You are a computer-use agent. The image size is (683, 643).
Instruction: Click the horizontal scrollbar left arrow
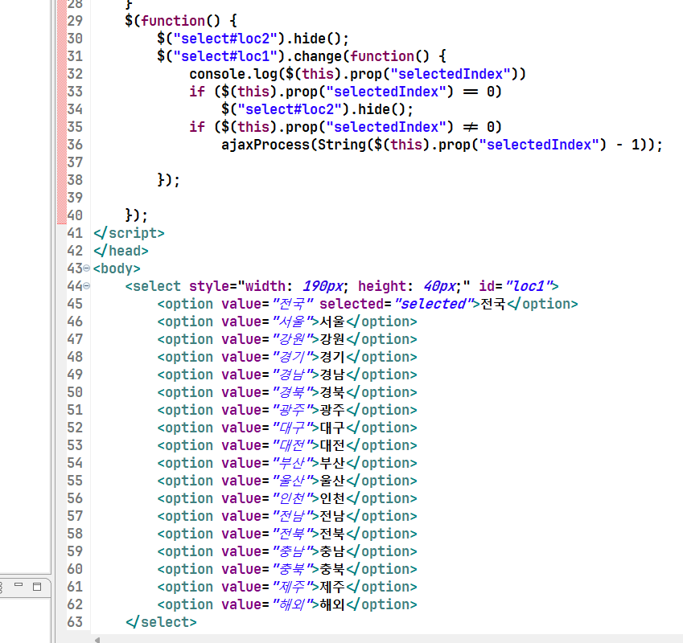tap(97, 640)
